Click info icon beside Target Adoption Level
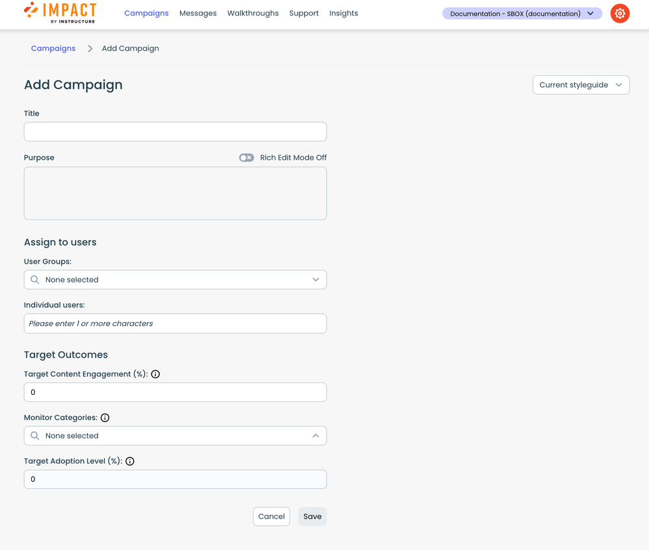This screenshot has height=550, width=649. [x=130, y=462]
